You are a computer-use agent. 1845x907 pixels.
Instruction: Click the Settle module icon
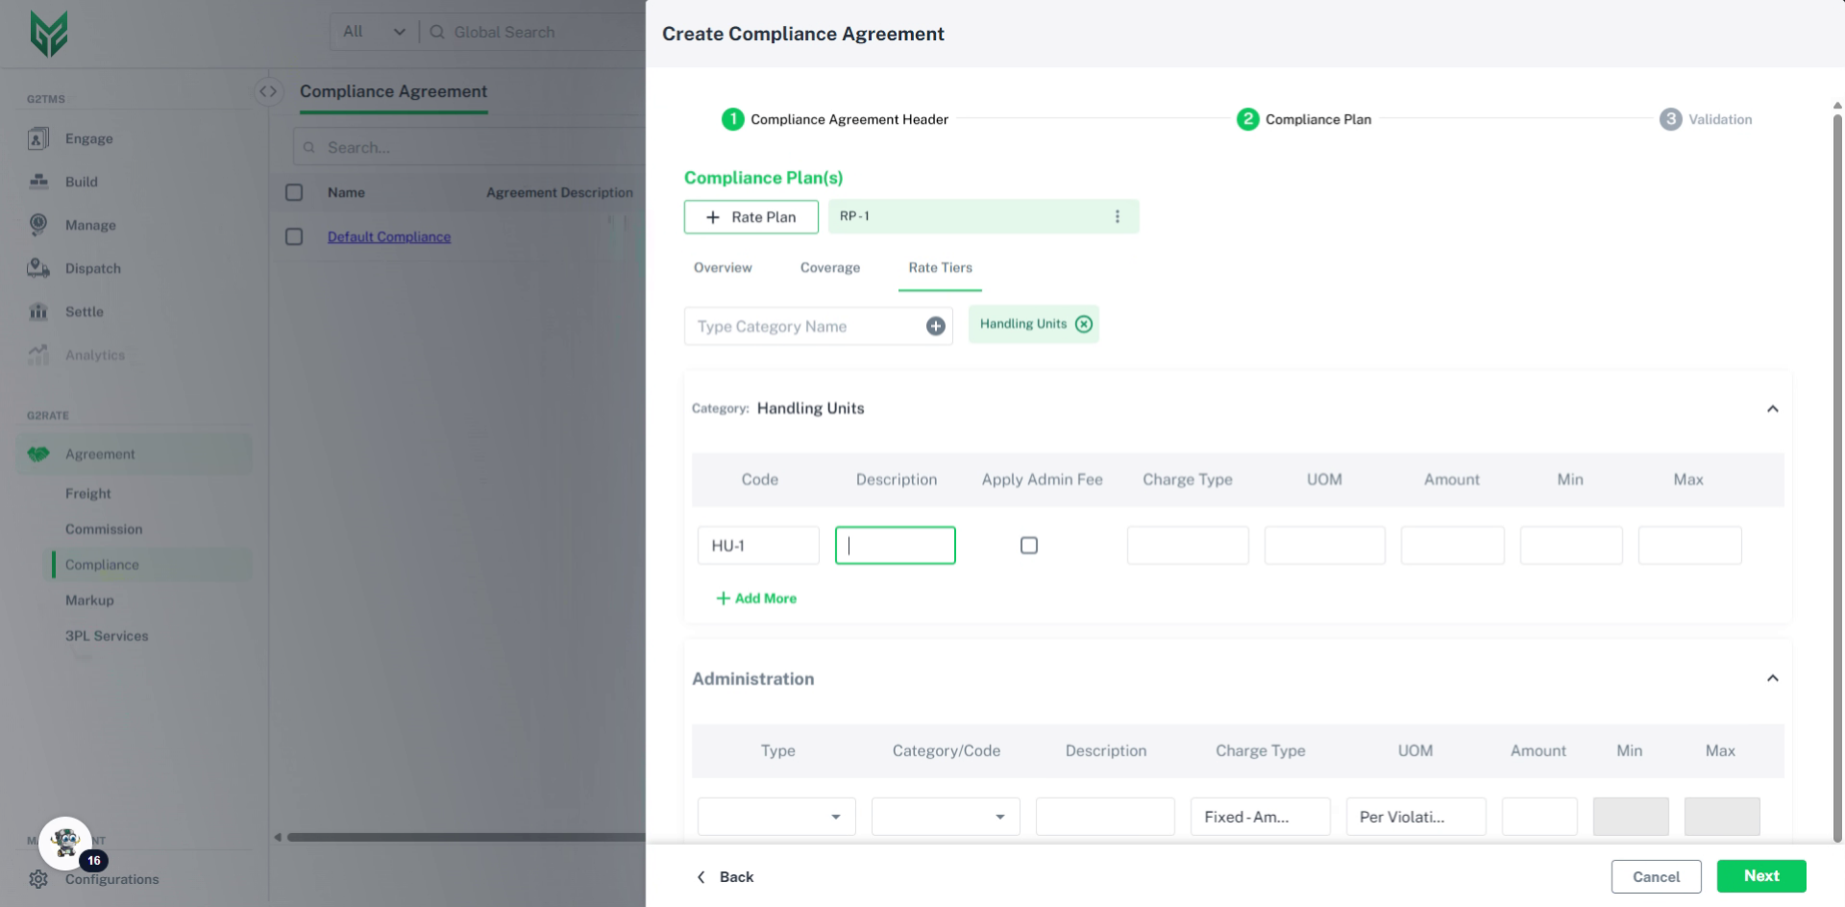pos(37,311)
